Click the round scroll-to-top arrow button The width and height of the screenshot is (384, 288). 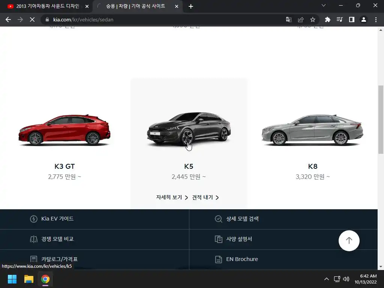[349, 240]
